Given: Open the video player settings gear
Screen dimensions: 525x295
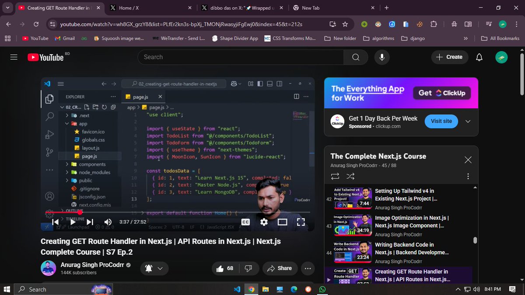Looking at the screenshot, I should pyautogui.click(x=264, y=222).
